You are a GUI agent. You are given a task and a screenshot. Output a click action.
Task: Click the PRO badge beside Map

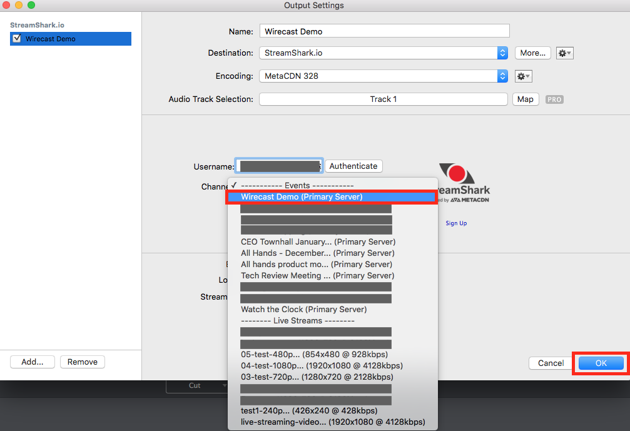tap(554, 99)
